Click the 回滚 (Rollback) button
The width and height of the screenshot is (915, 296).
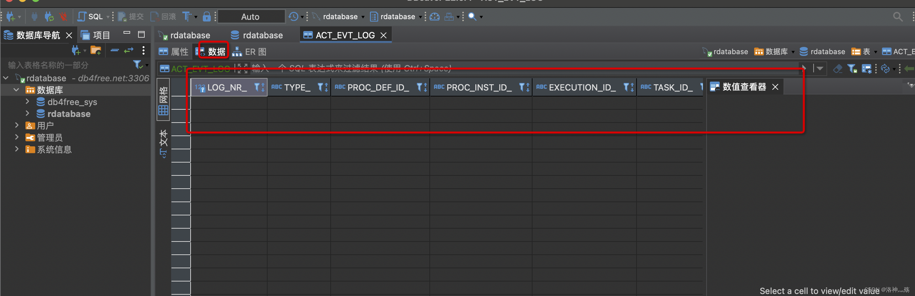click(x=164, y=16)
